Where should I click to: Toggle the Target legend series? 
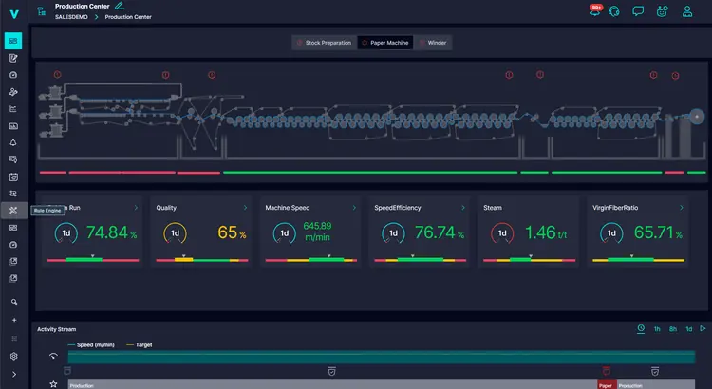click(139, 345)
